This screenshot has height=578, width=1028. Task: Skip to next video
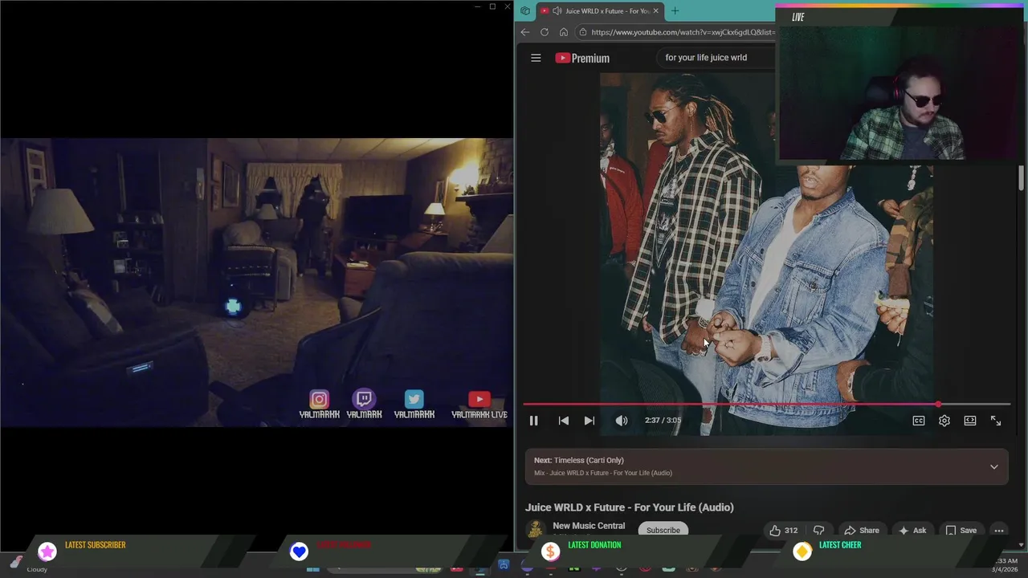pos(589,421)
